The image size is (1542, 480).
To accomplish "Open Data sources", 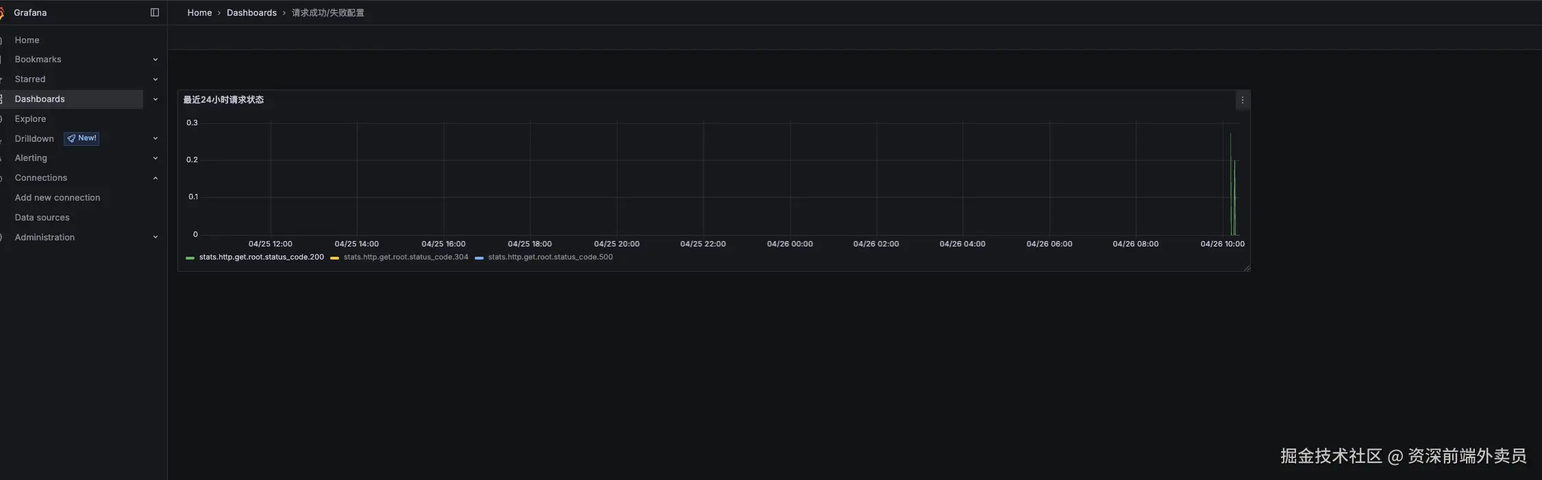I will tap(42, 218).
